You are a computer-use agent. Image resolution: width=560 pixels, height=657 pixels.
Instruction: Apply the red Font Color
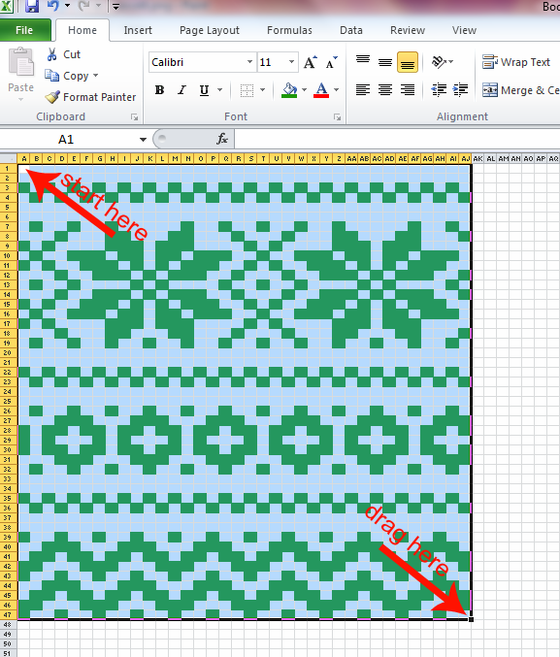click(x=321, y=90)
